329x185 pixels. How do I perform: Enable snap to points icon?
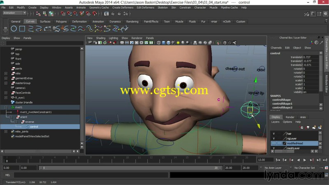[x=75, y=14]
